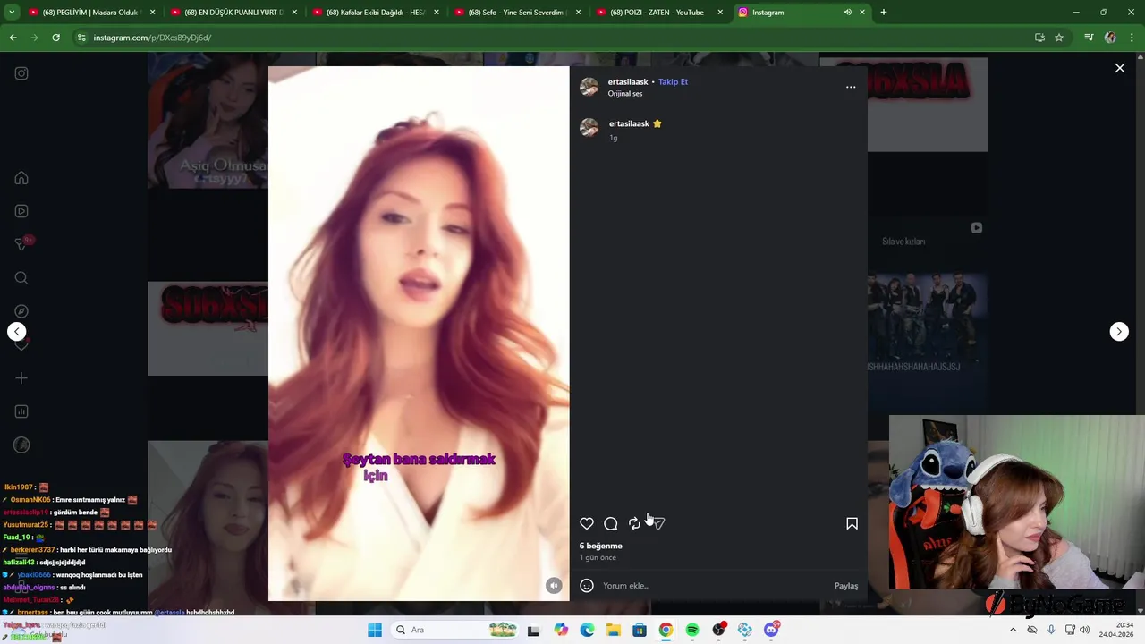This screenshot has height=644, width=1145.
Task: Click ertasilaask username in the caption
Action: coord(629,123)
